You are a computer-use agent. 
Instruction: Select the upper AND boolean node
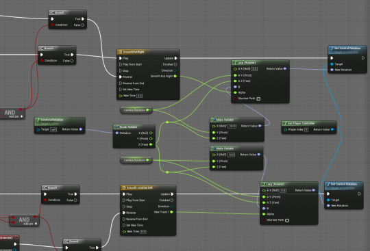coord(12,113)
